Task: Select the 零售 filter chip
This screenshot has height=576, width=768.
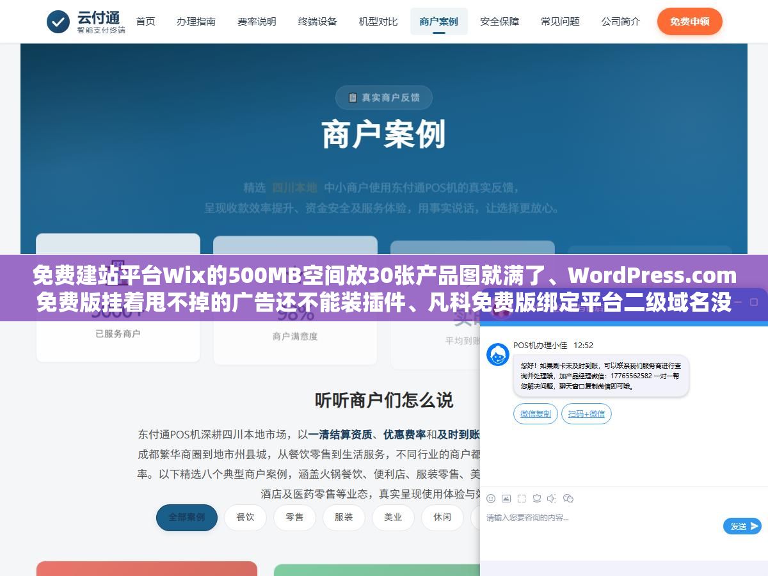Action: (294, 518)
